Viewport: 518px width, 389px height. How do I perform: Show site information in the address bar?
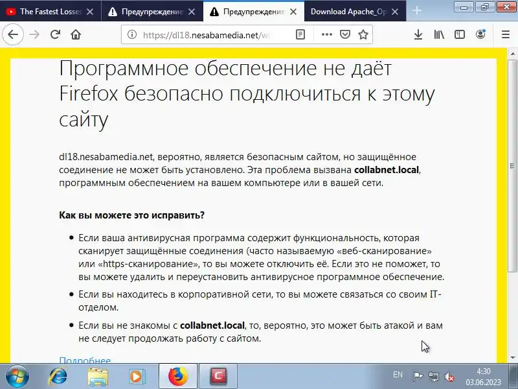132,34
